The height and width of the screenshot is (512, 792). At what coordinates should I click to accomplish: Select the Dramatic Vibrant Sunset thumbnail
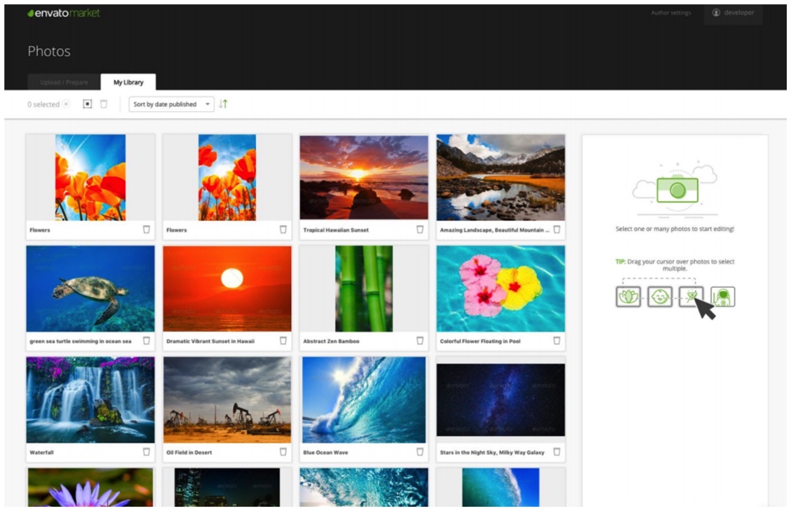pyautogui.click(x=227, y=289)
